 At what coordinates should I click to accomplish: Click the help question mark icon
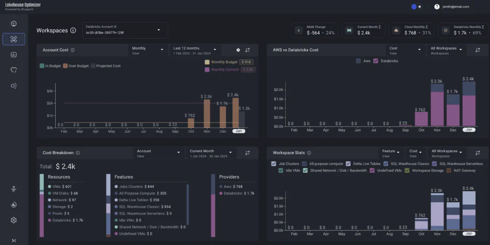pyautogui.click(x=436, y=7)
